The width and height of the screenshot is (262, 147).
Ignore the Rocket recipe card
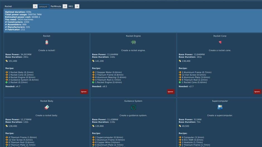coord(84,92)
